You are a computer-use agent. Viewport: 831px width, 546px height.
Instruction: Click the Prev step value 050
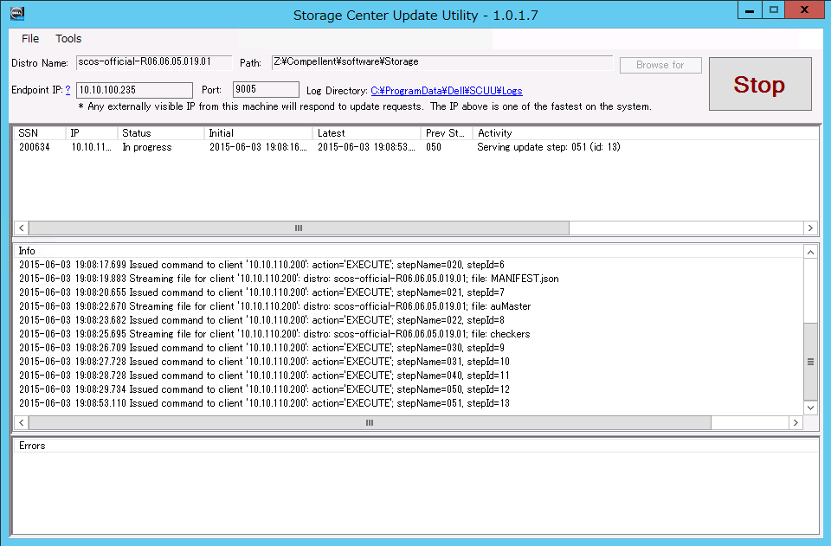[x=434, y=147]
